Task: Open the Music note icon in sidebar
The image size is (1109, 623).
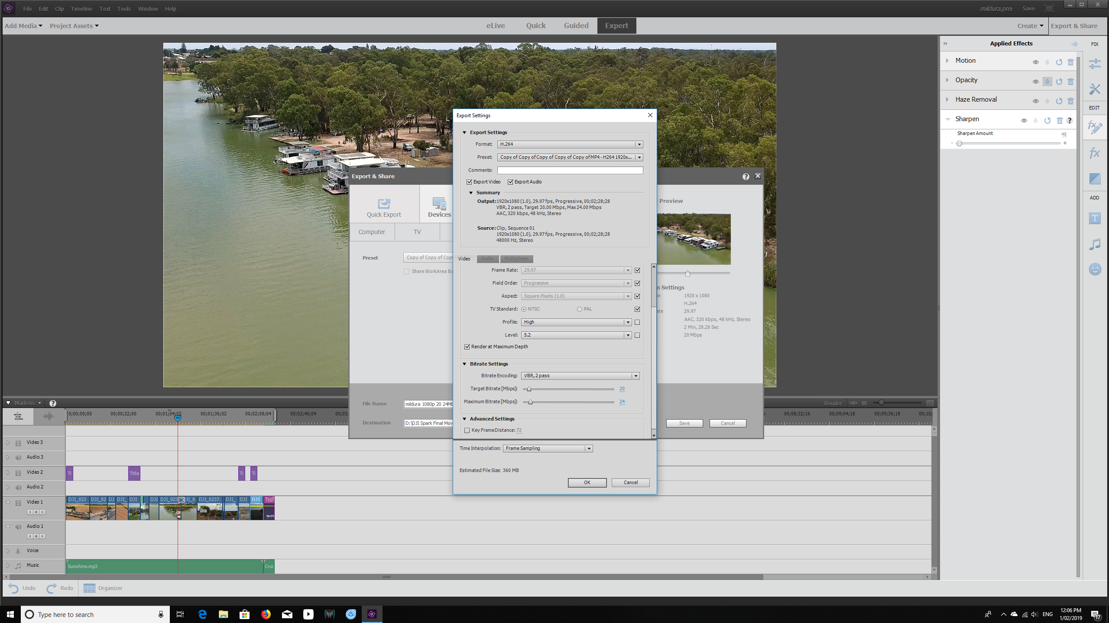Action: point(1095,244)
